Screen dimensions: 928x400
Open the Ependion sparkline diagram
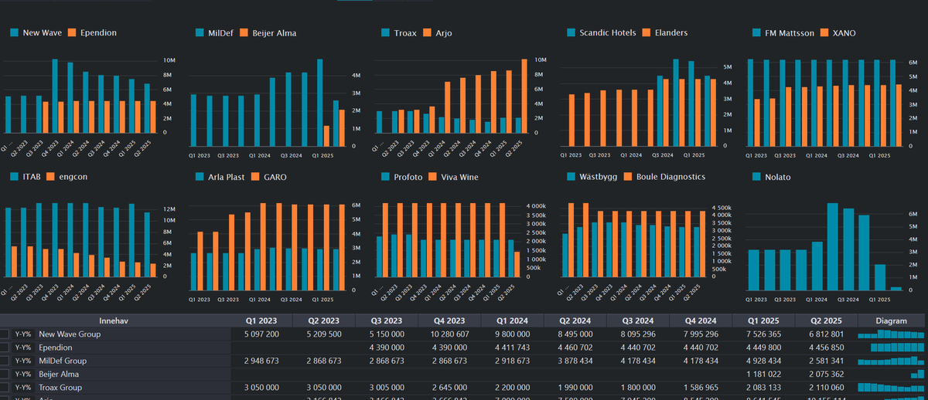coord(897,347)
